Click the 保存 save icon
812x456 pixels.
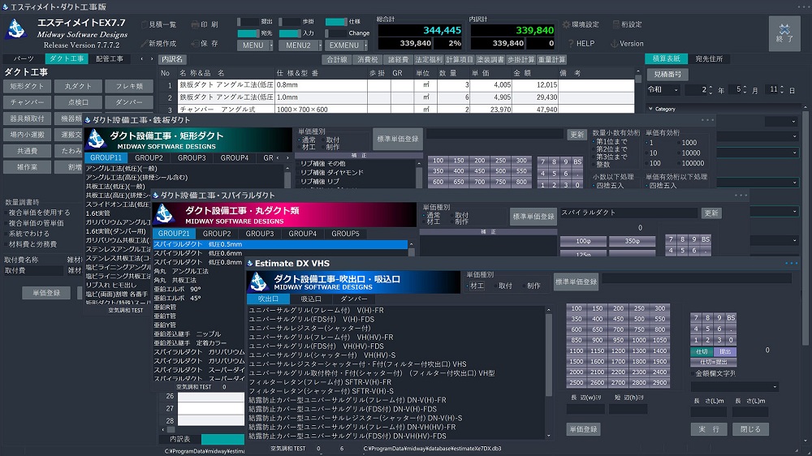point(194,43)
